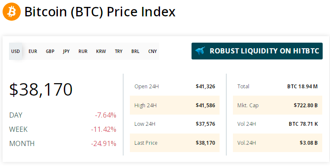Click the HitBTC logo icon in banner
330x168 pixels.
[x=200, y=51]
